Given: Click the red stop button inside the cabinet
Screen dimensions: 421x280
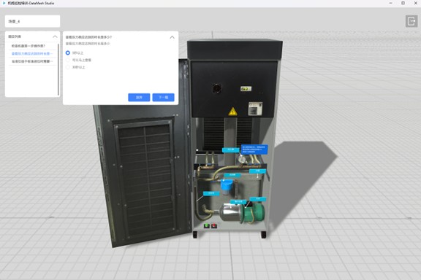Looking at the screenshot, I should click(x=213, y=226).
